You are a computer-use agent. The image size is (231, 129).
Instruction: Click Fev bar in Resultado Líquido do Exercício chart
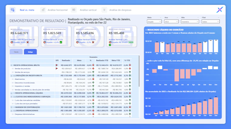162,47
